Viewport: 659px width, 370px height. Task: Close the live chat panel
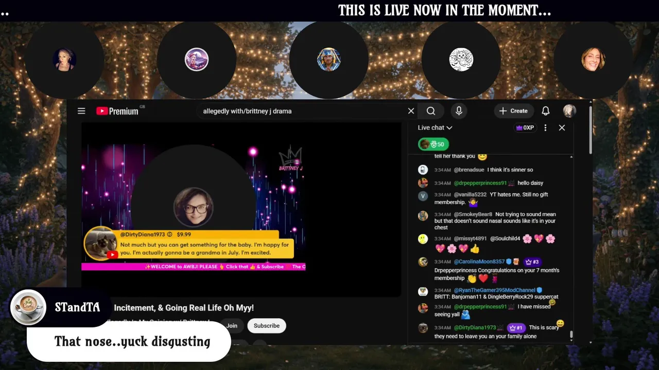562,127
